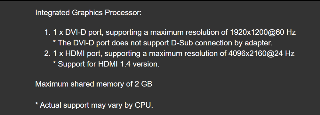Click the HDMI 1.4 version note
This screenshot has height=115, width=320.
point(106,64)
